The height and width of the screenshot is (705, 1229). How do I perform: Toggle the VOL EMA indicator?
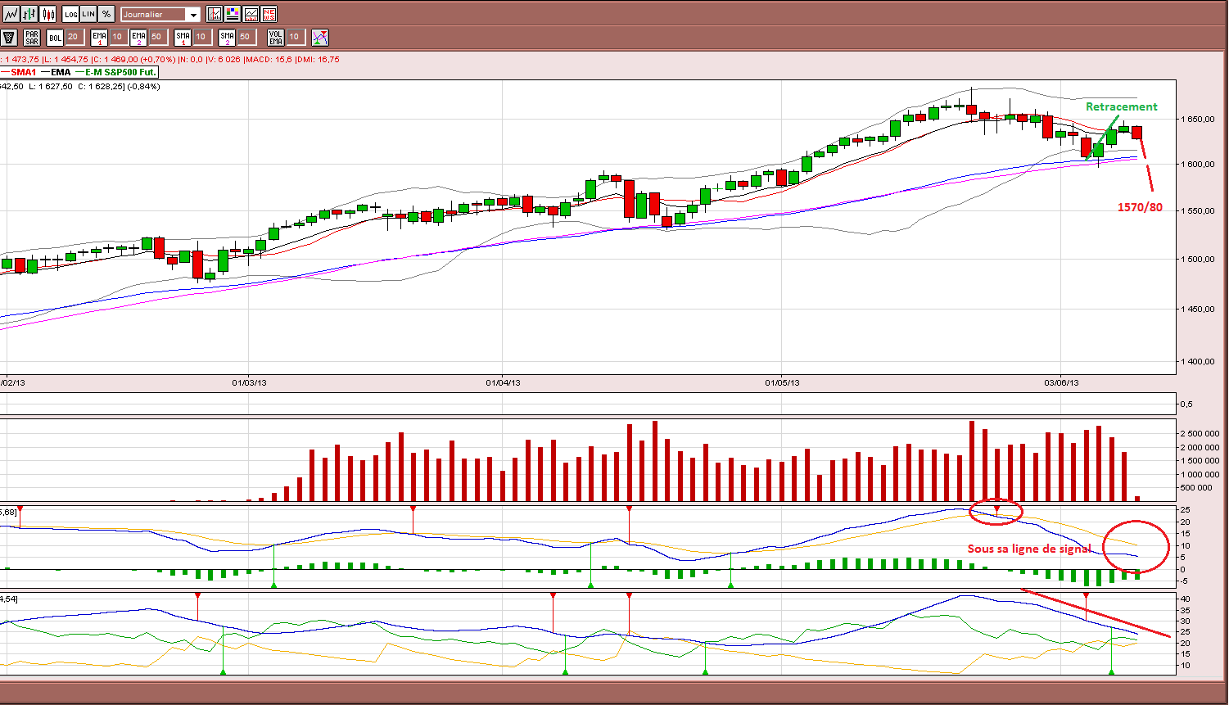[x=276, y=37]
